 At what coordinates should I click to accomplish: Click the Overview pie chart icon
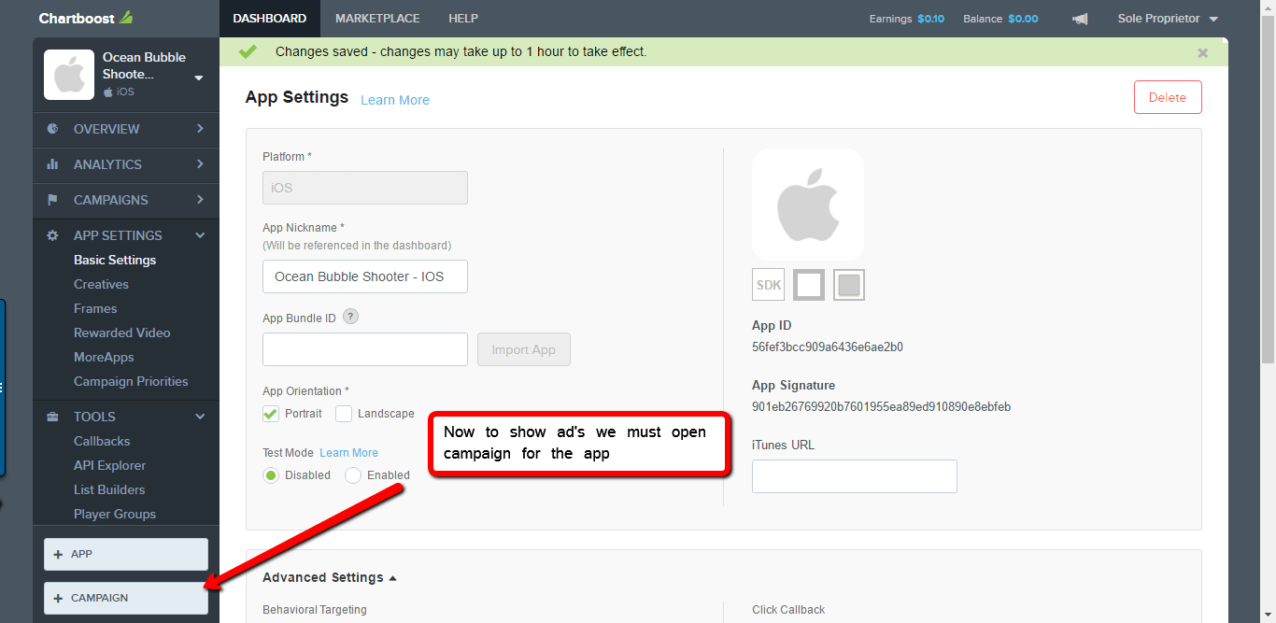coord(53,129)
